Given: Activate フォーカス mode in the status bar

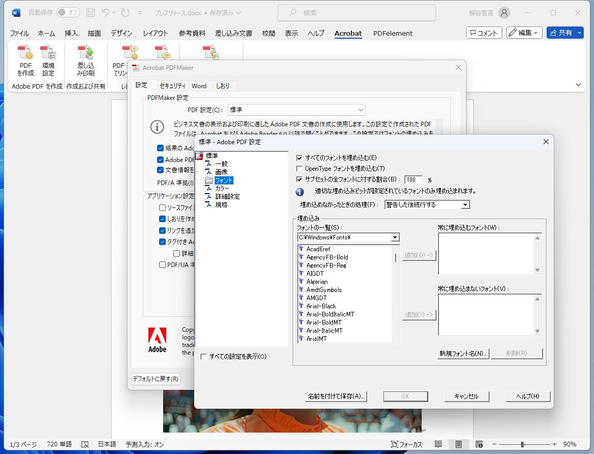Looking at the screenshot, I should [407, 444].
